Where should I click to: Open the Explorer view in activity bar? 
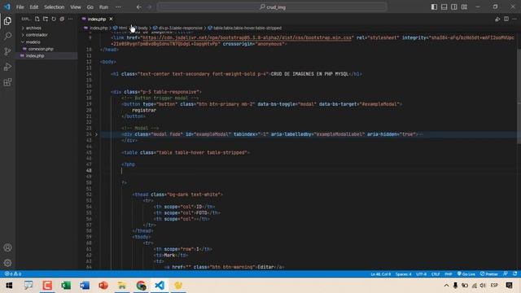(7, 21)
